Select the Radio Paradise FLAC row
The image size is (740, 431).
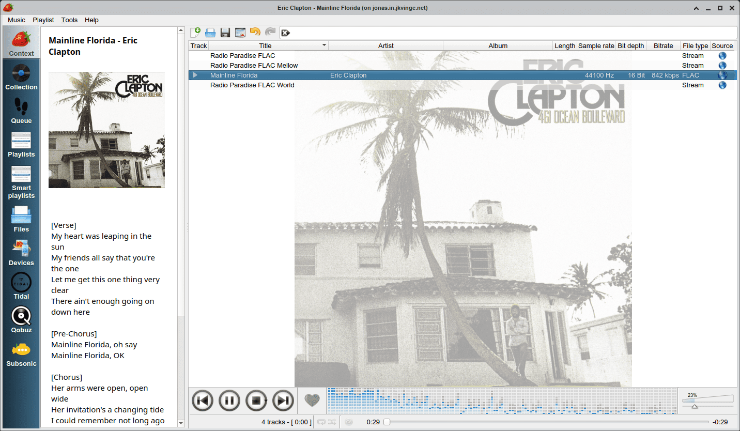tap(463, 56)
